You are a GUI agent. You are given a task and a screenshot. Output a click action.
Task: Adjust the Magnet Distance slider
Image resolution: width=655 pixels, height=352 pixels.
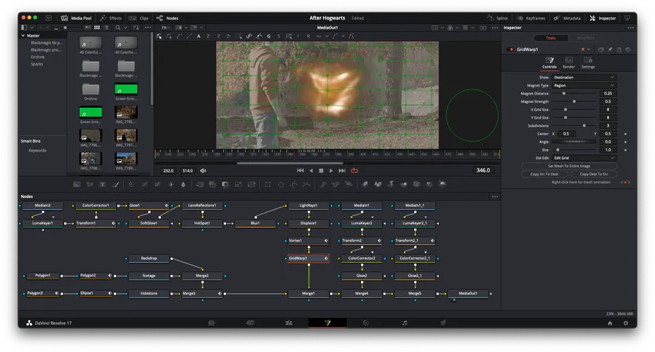[574, 93]
